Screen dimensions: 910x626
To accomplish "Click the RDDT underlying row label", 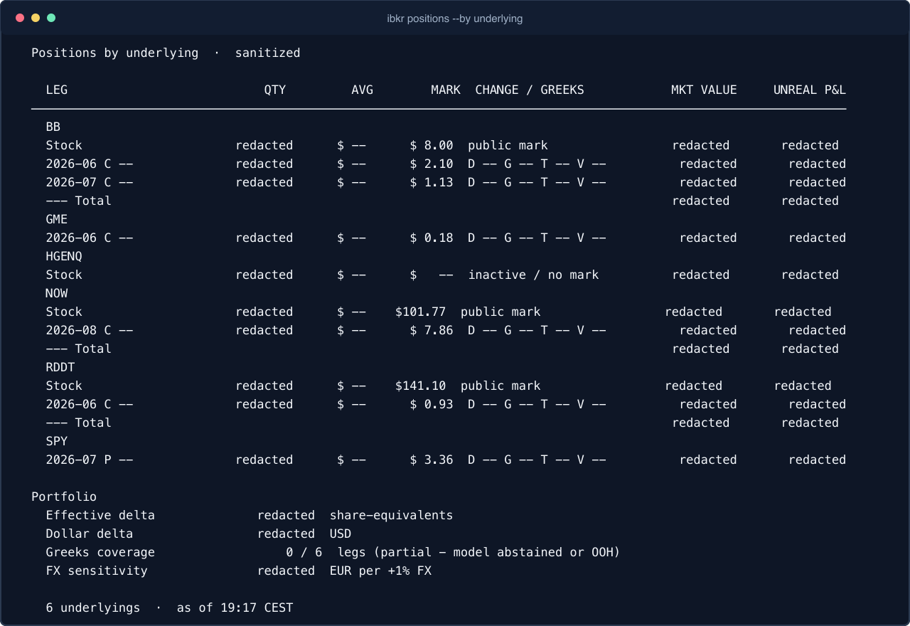I will click(60, 367).
